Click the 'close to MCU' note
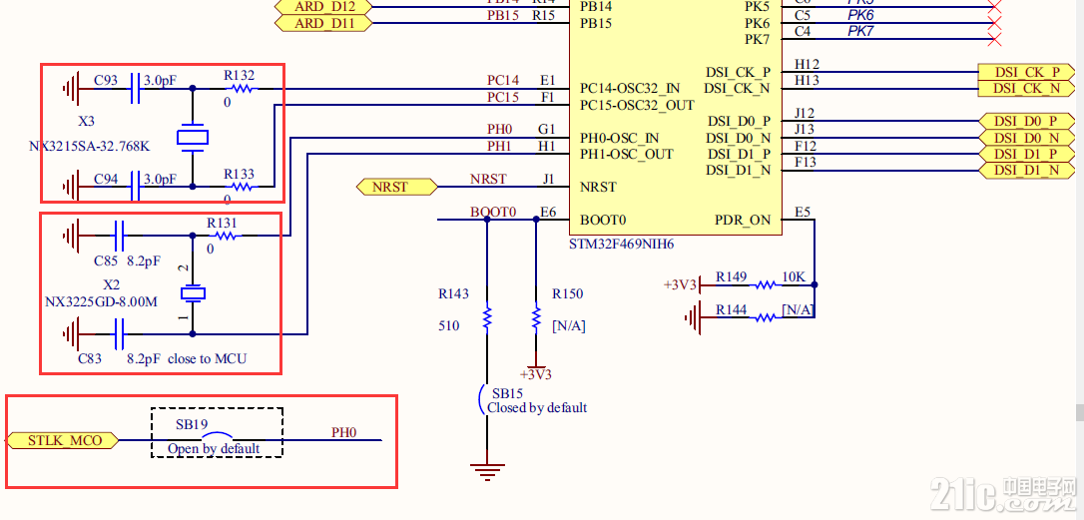Viewport: 1084px width, 520px height. (207, 359)
